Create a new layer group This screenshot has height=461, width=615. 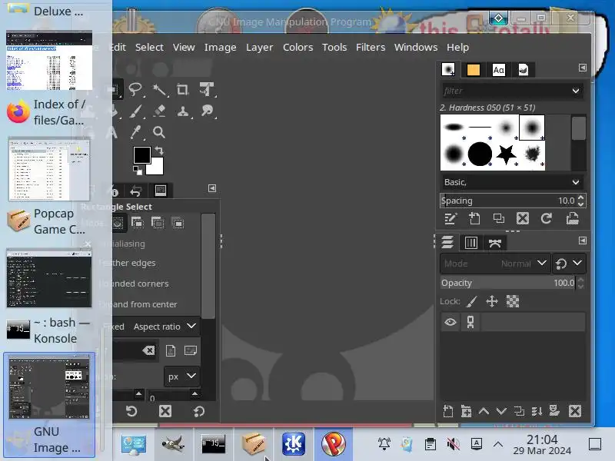pos(466,411)
